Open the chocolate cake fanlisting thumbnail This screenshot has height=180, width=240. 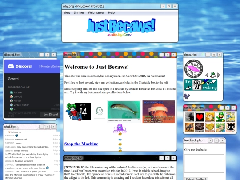point(200,127)
